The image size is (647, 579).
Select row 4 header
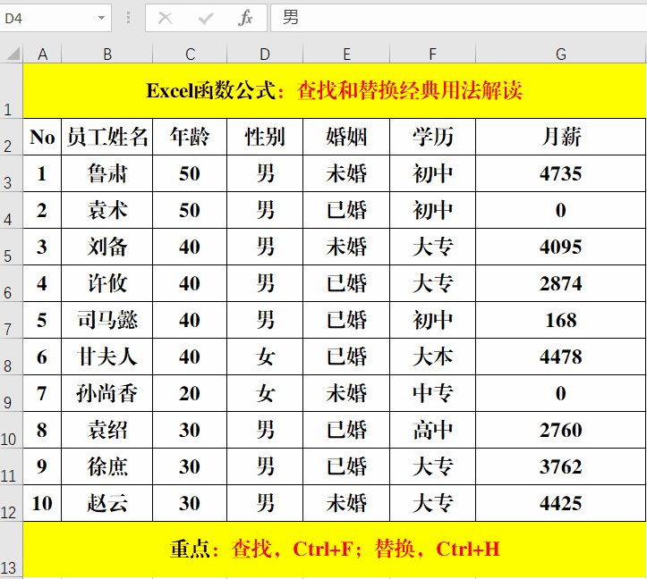(x=11, y=210)
